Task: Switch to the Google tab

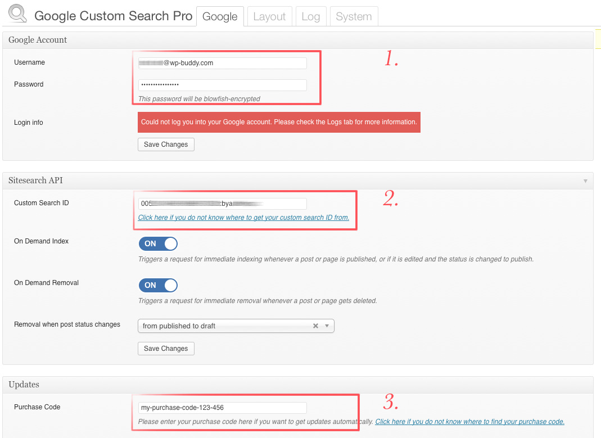Action: click(x=219, y=16)
